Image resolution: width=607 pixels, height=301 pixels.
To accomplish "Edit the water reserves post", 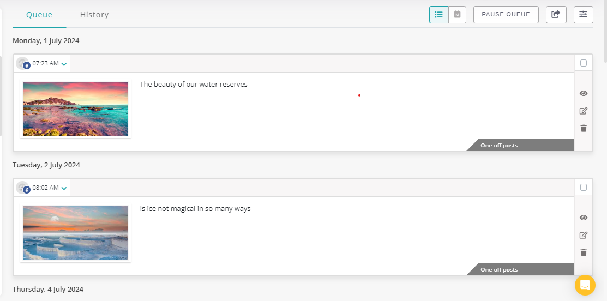I will pyautogui.click(x=584, y=111).
